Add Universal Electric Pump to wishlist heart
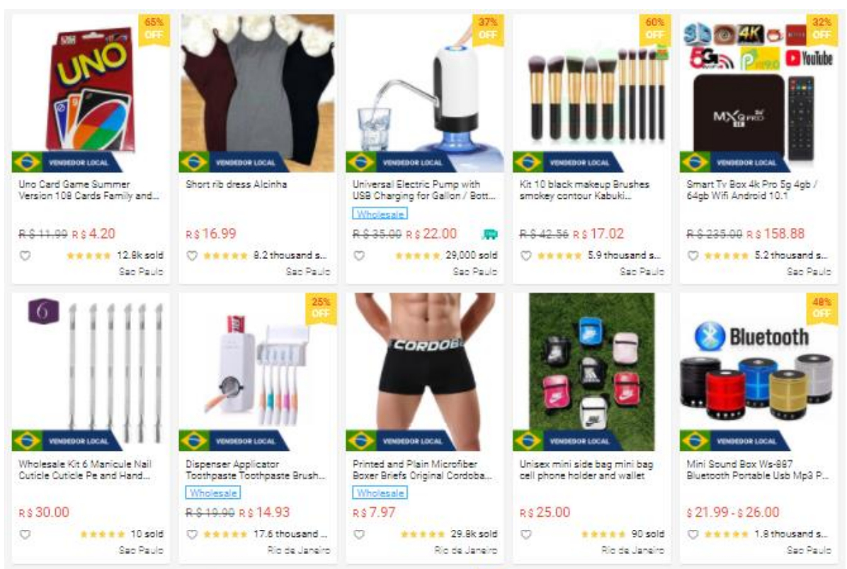 358,256
